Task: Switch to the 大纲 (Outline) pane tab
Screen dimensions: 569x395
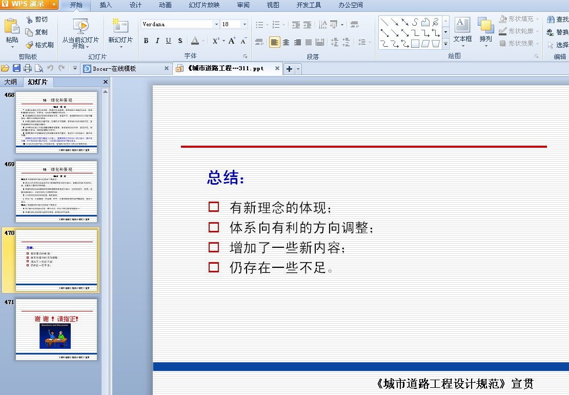Action: [x=11, y=82]
